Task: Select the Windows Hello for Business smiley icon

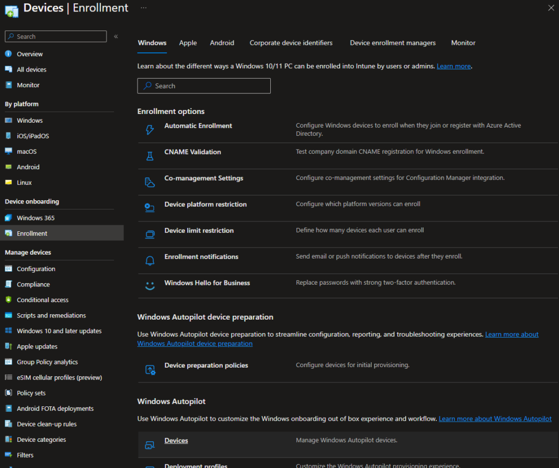Action: point(150,286)
